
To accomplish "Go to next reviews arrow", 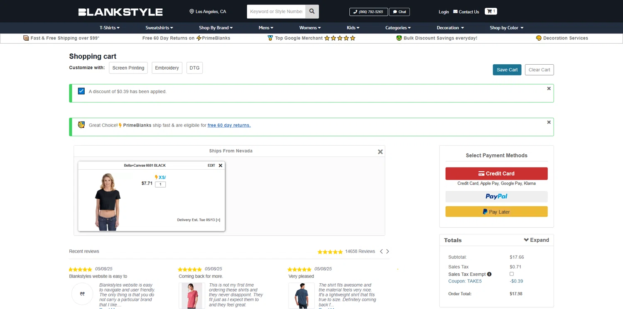I will (x=388, y=251).
